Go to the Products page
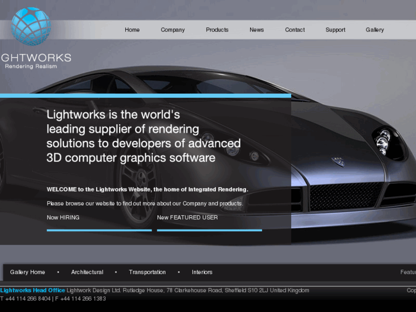Viewport: 416px width, 312px height. (x=217, y=30)
